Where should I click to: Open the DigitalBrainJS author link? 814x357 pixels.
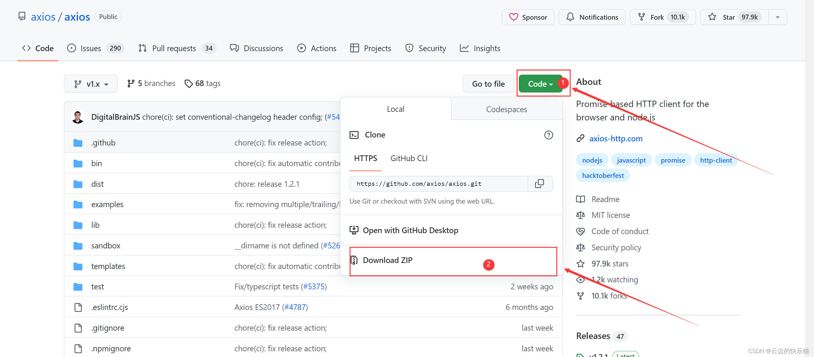(x=115, y=117)
